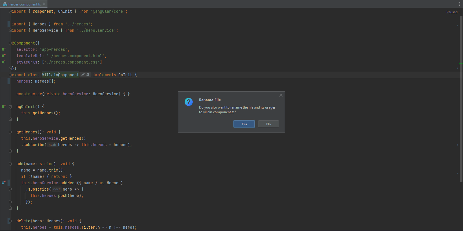Click 'OnInit' after implements keyword
The width and height of the screenshot is (463, 231).
pos(125,75)
